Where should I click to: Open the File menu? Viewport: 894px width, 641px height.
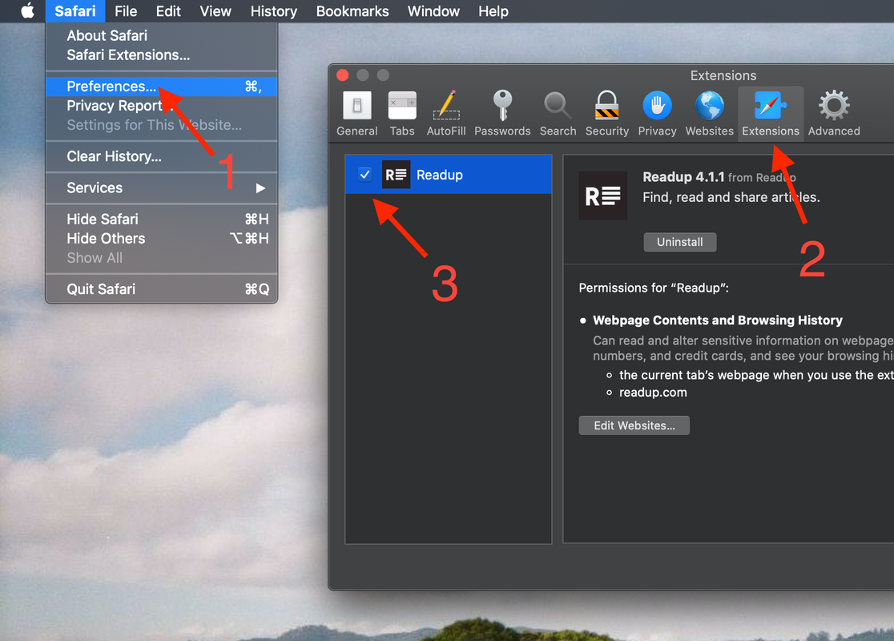click(x=126, y=11)
